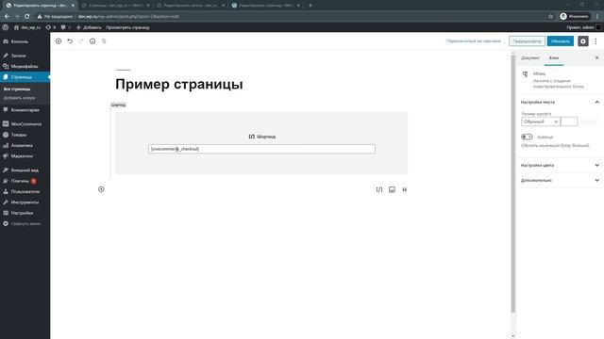Collapse the admin menu (Свернуть меню)
This screenshot has width=604, height=339.
25,224
